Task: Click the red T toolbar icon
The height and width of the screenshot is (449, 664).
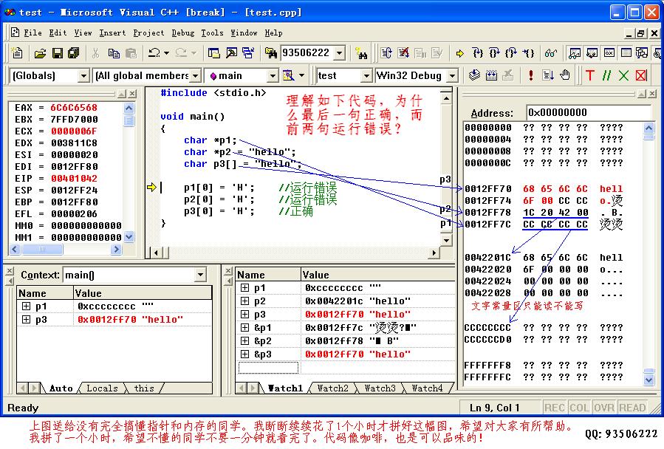Action: coord(589,75)
